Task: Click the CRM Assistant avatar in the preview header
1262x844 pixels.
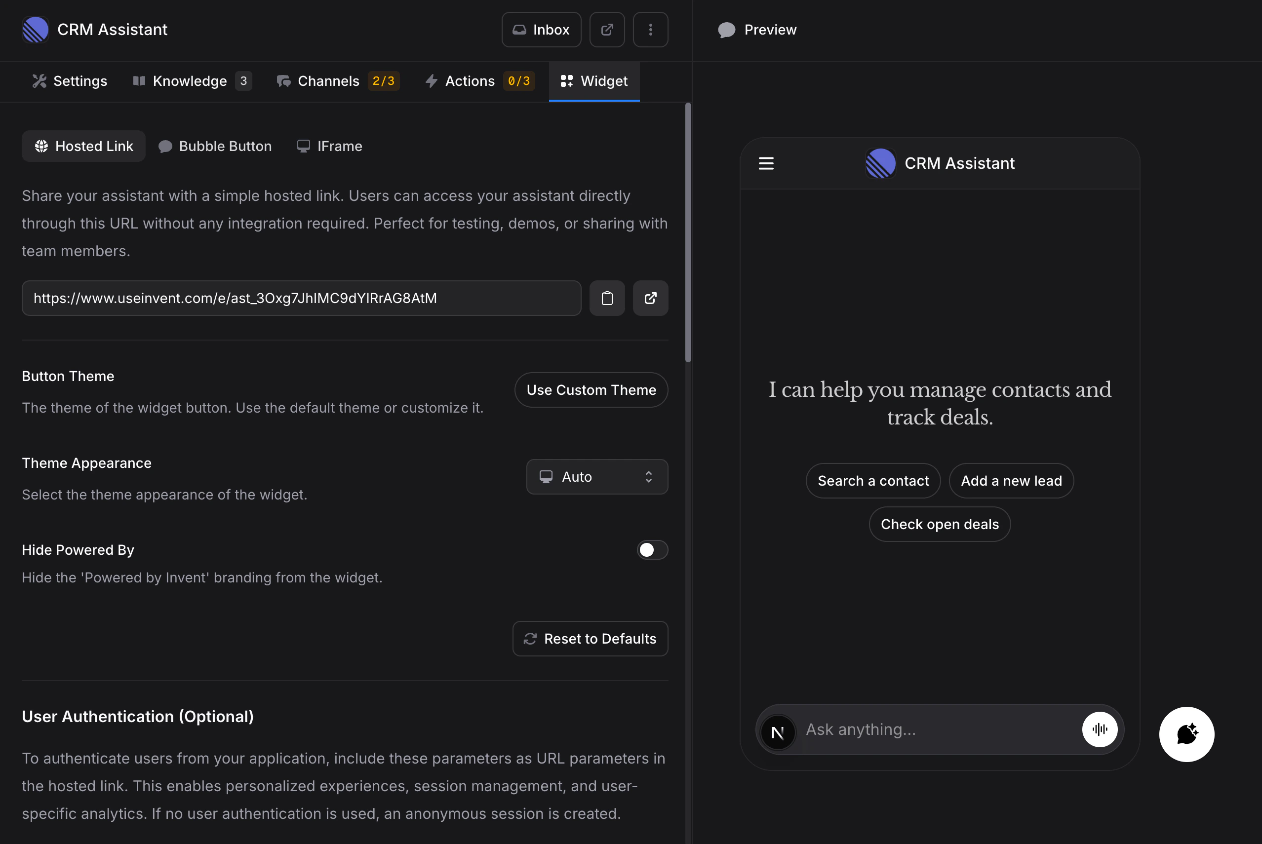Action: pos(880,163)
